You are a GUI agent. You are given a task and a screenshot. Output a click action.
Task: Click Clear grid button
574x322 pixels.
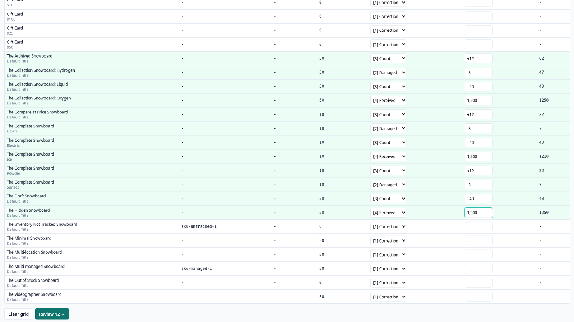[19, 314]
